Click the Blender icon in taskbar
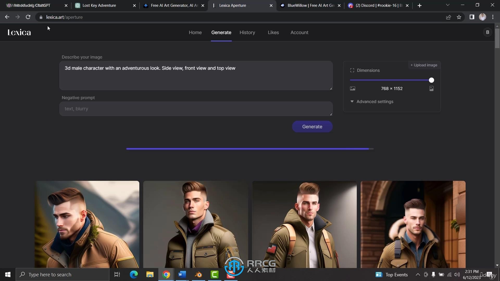Screen dimensions: 500x281 pos(198,274)
